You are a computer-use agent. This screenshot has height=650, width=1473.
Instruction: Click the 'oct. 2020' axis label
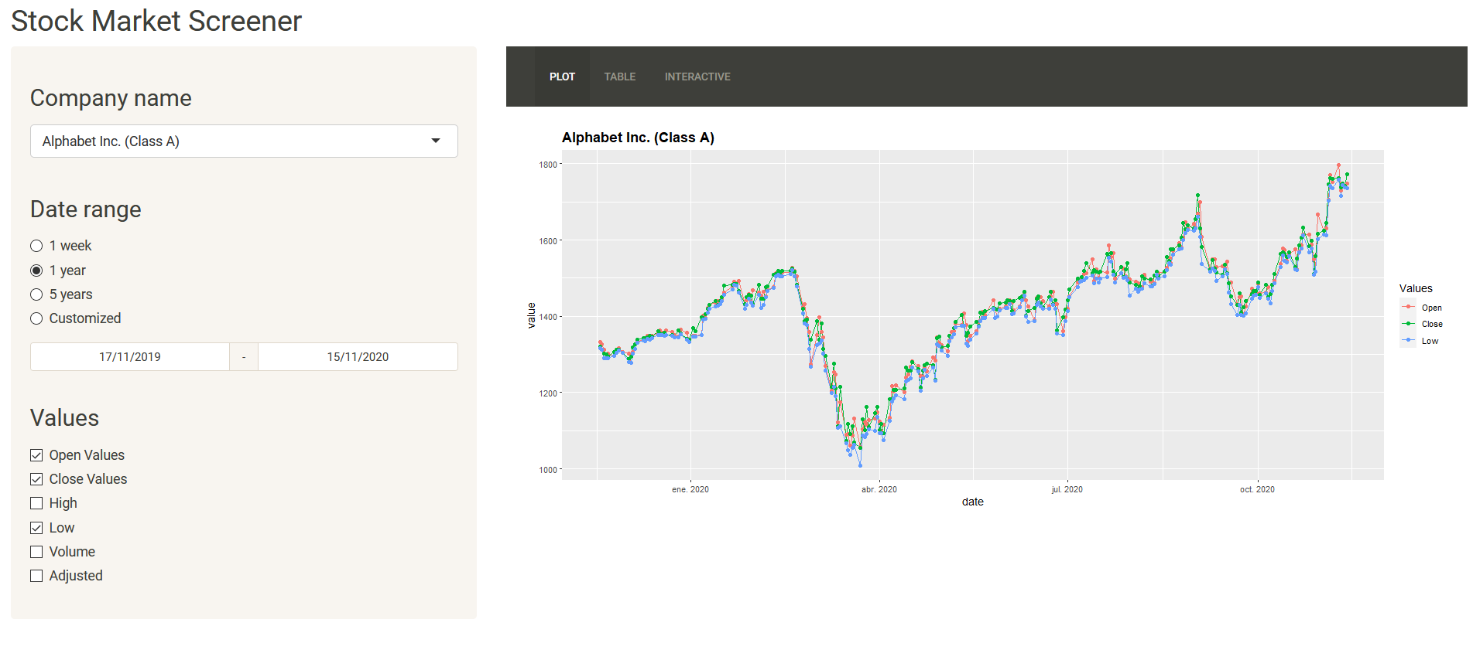click(1257, 489)
